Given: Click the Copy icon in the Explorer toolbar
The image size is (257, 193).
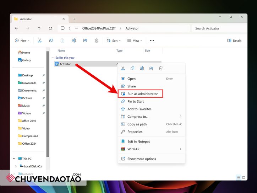Looking at the screenshot, I should [51, 41].
